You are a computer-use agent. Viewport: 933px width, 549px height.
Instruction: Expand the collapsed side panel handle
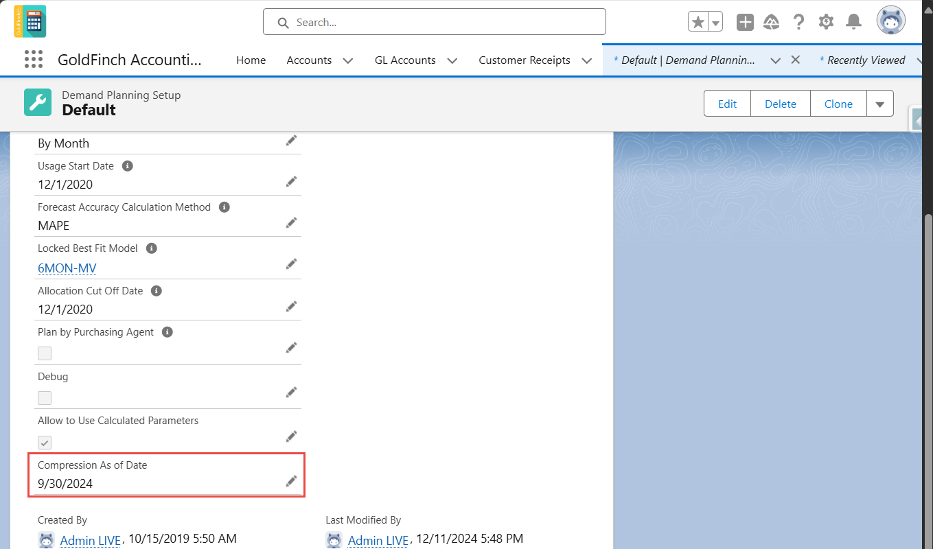(916, 119)
